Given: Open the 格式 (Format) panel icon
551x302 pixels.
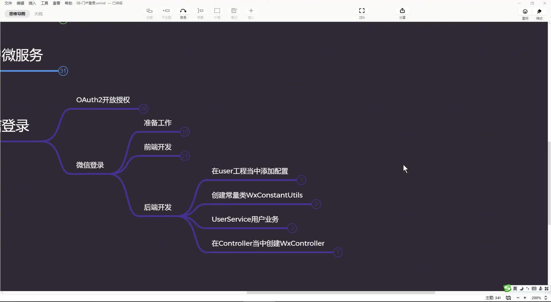Looking at the screenshot, I should tap(539, 11).
